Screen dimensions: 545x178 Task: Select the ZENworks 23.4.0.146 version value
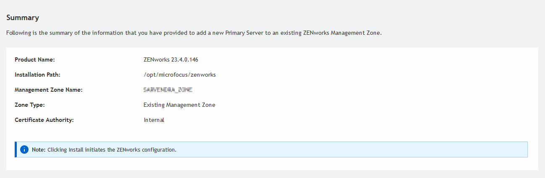[171, 59]
